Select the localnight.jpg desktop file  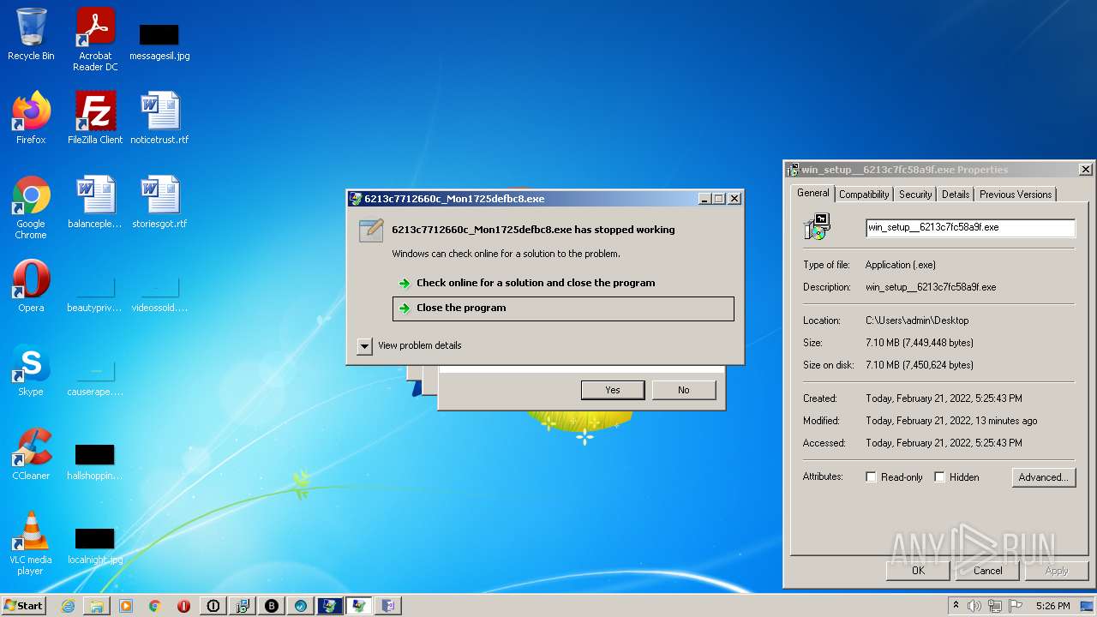click(x=95, y=545)
